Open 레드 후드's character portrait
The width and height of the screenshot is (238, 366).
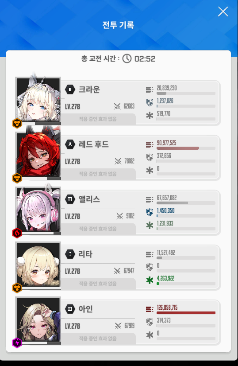38,155
